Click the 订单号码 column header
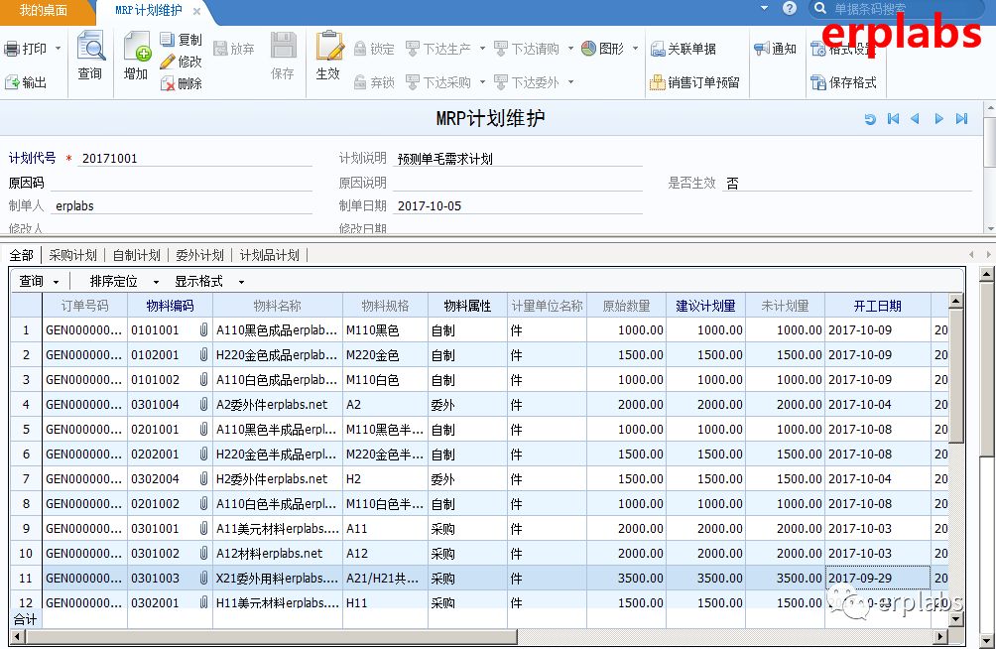The image size is (996, 649). [x=85, y=306]
